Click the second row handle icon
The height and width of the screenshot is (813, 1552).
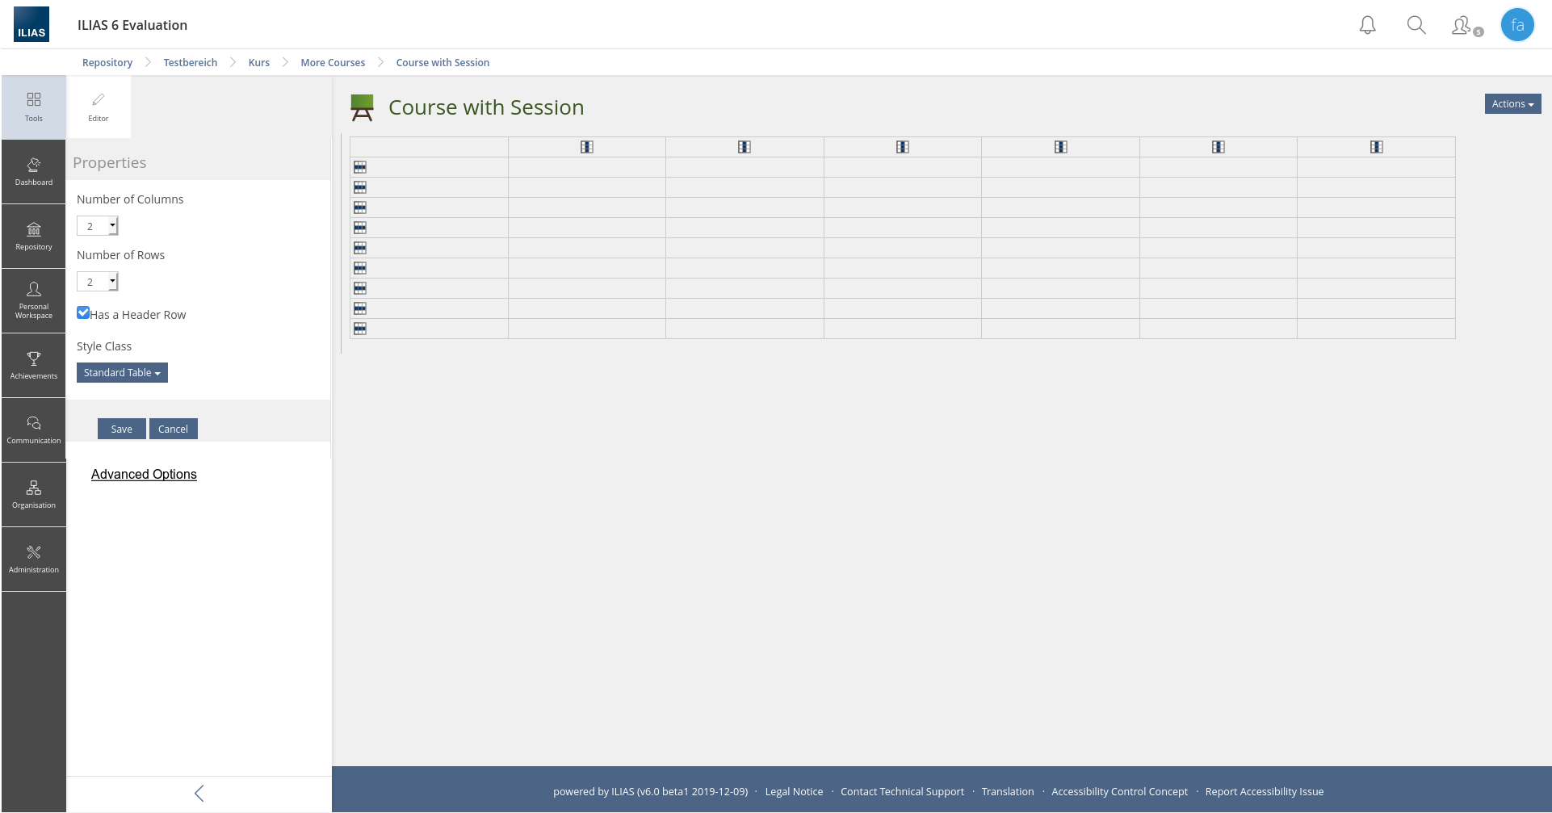point(360,187)
